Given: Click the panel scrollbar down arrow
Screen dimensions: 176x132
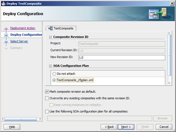Looking at the screenshot, I should [x=169, y=83].
